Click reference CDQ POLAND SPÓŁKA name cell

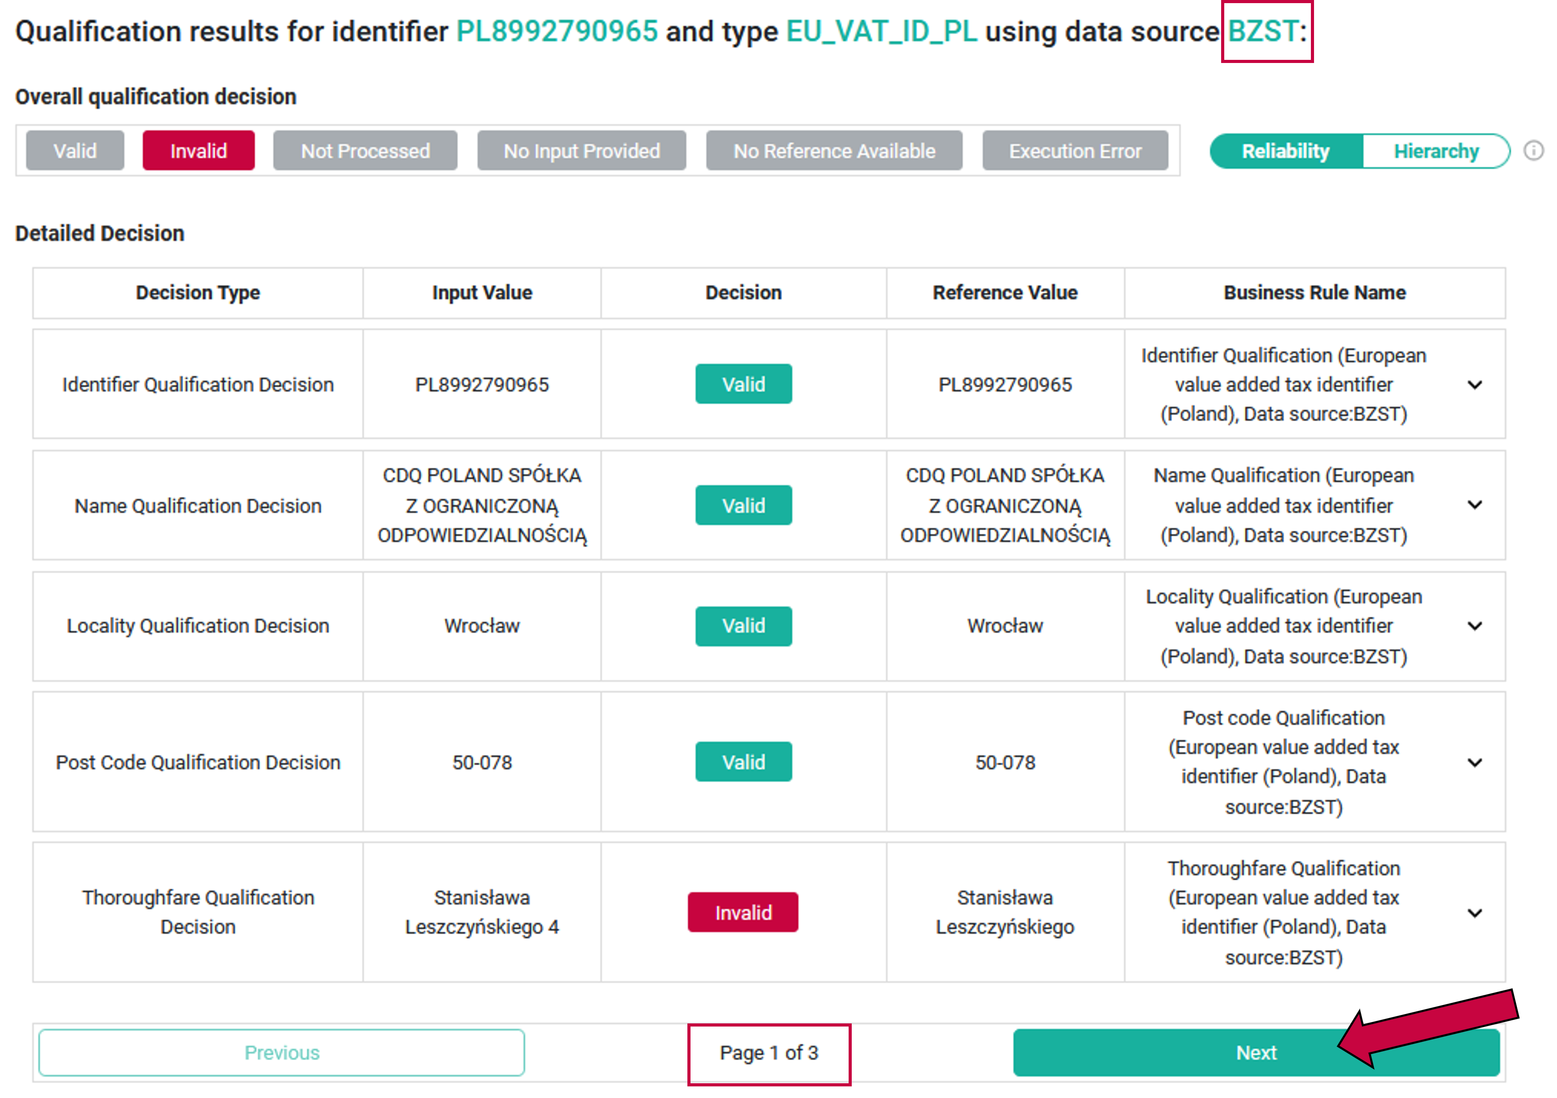pos(1005,506)
